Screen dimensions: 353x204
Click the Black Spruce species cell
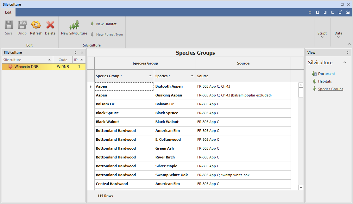point(175,113)
